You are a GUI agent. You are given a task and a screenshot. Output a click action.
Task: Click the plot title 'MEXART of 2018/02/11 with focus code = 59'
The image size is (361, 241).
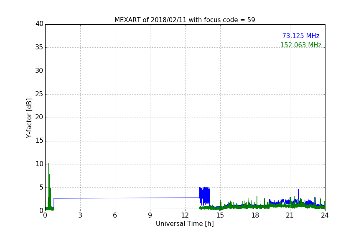click(185, 20)
